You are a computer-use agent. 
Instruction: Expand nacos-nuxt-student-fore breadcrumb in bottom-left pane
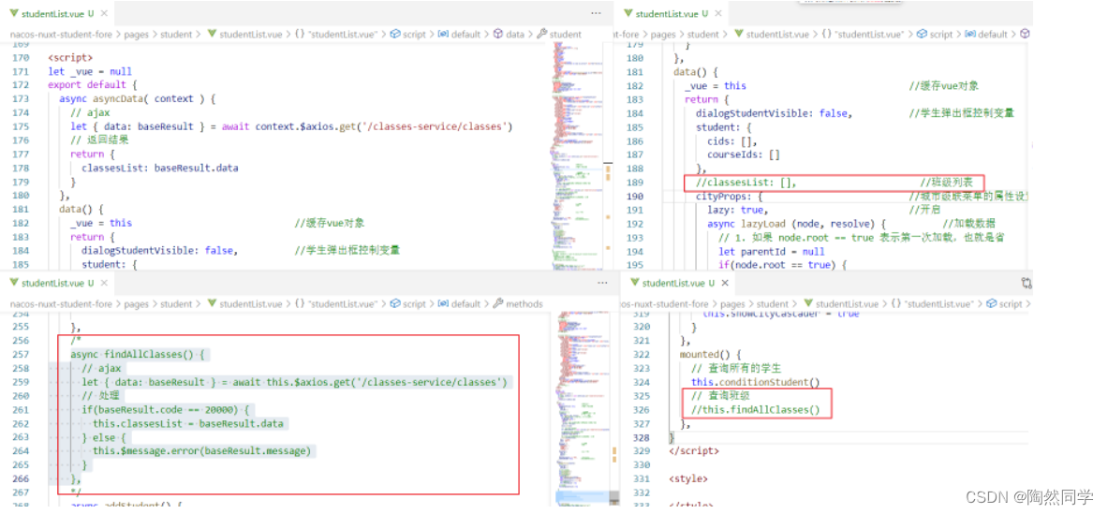[x=61, y=304]
